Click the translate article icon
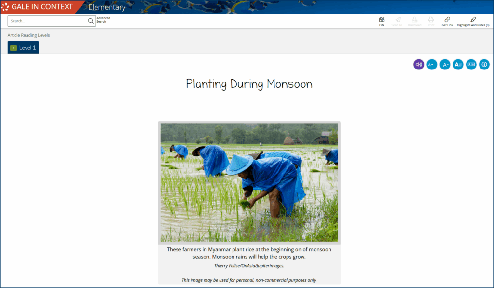 [x=471, y=64]
